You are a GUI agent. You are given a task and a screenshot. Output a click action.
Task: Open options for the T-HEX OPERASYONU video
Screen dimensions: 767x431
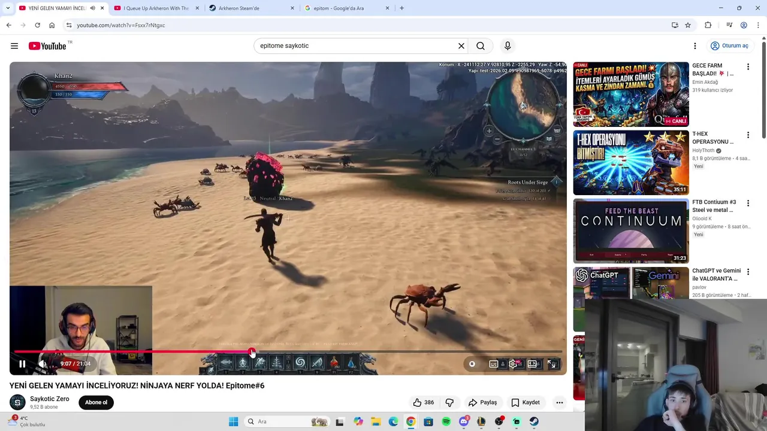click(x=748, y=135)
